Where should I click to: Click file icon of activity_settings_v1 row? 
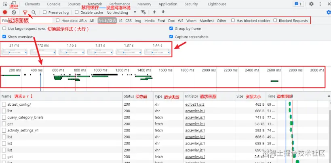(4, 130)
